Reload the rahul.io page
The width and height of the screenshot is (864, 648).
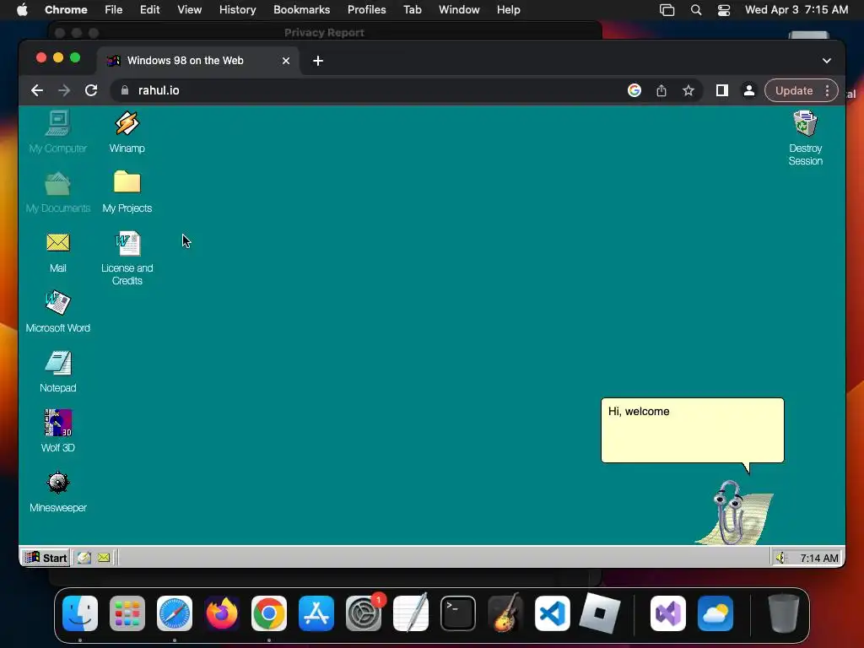coord(91,90)
